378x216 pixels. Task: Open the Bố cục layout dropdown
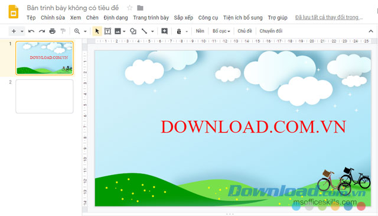coord(221,31)
